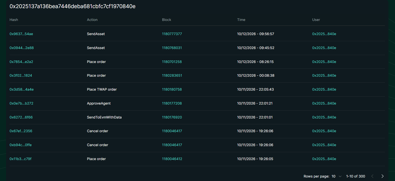Screen dimensions: 395x181
Task: Click Cancel order in 0xb94c...0ffe row
Action: pos(98,145)
